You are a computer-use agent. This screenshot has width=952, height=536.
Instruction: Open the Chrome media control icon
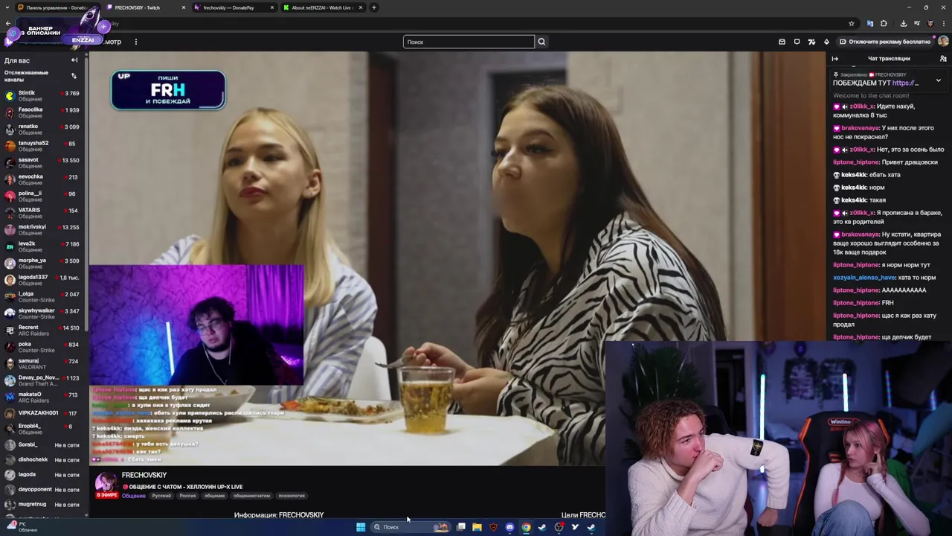pos(916,23)
